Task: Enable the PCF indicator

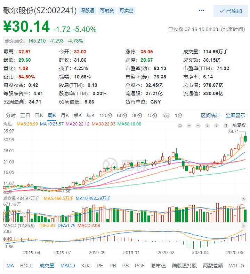Action: (140, 266)
